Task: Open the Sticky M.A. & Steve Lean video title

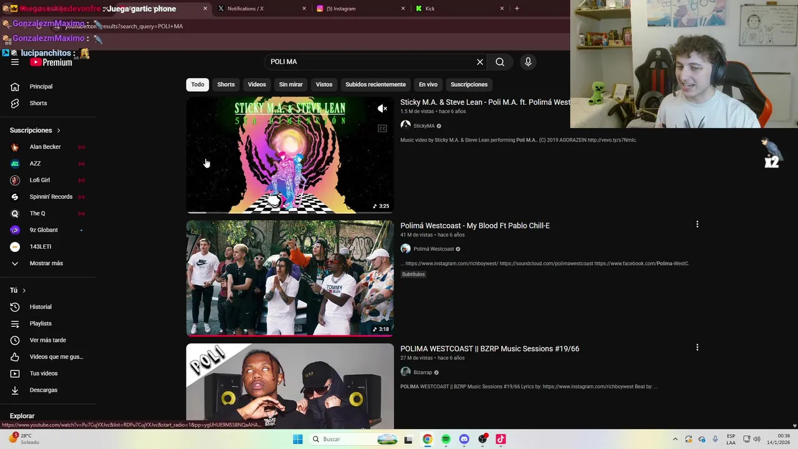Action: [x=485, y=102]
